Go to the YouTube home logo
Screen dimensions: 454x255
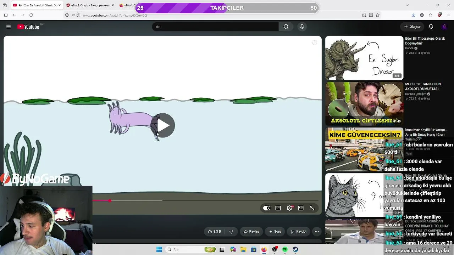(x=28, y=27)
